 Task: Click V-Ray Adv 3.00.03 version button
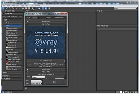pyautogui.click(x=46, y=61)
